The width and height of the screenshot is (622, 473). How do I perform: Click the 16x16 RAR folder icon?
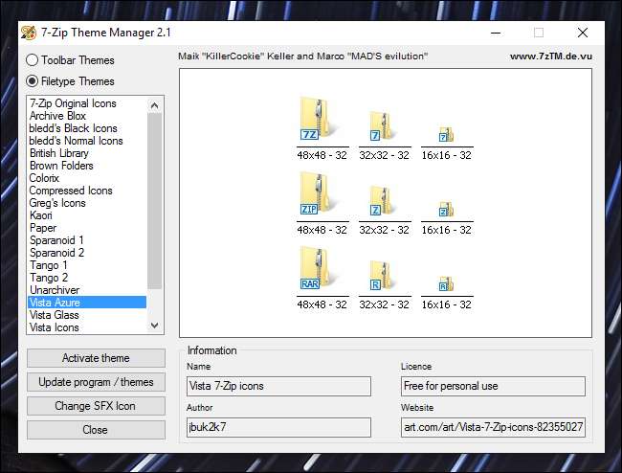coord(445,284)
